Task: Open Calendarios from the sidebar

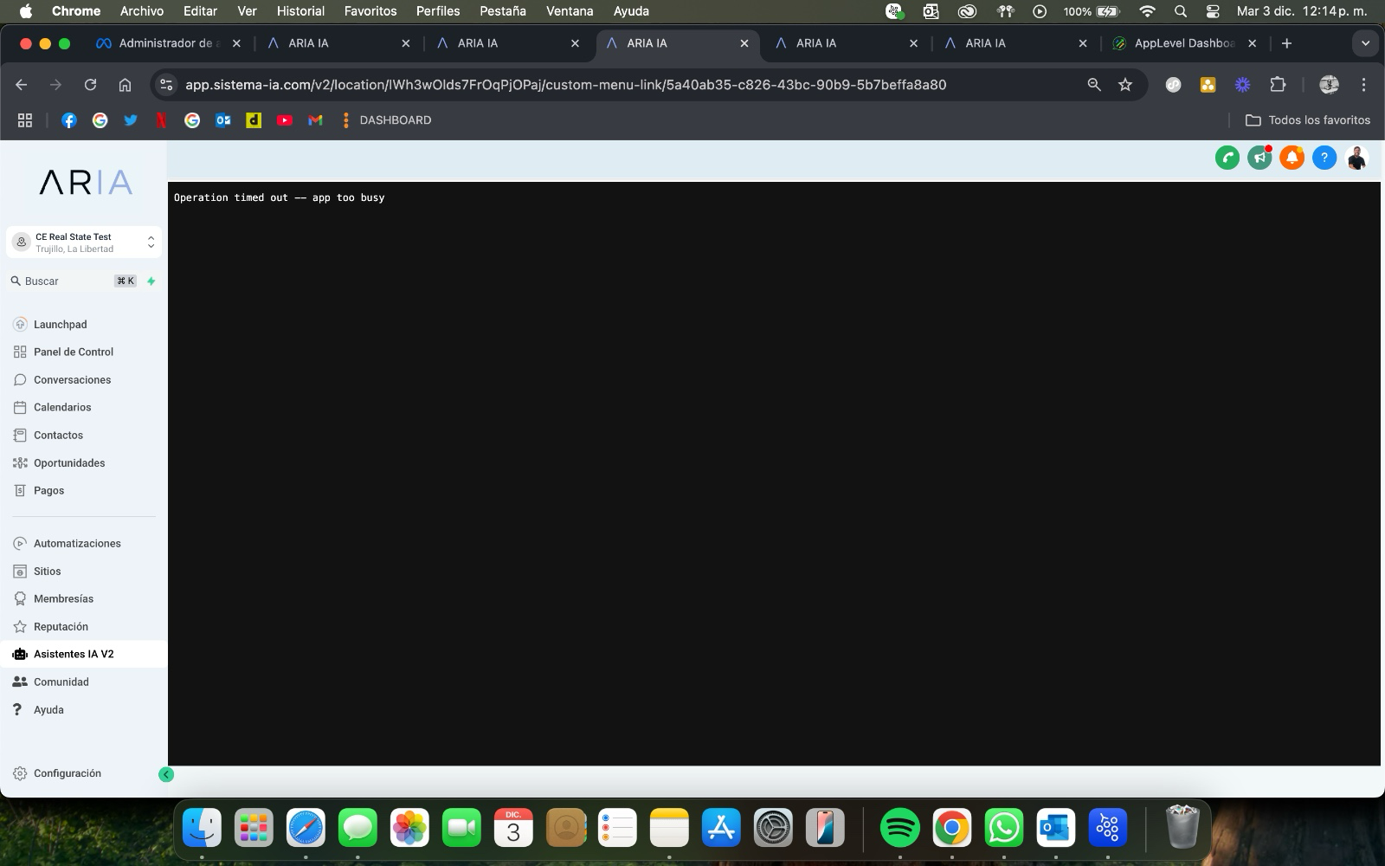Action: (x=62, y=407)
